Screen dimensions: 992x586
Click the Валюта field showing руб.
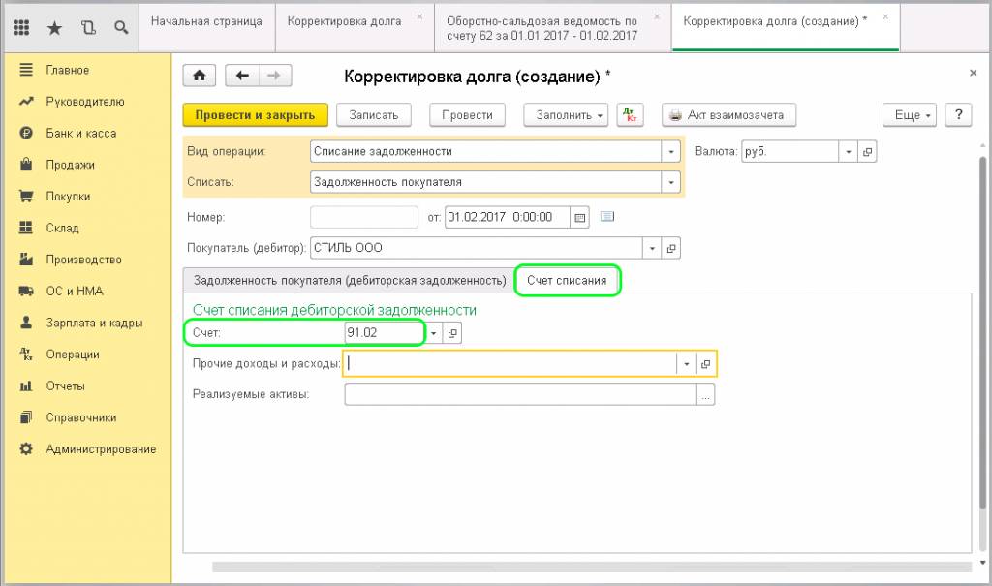click(790, 152)
